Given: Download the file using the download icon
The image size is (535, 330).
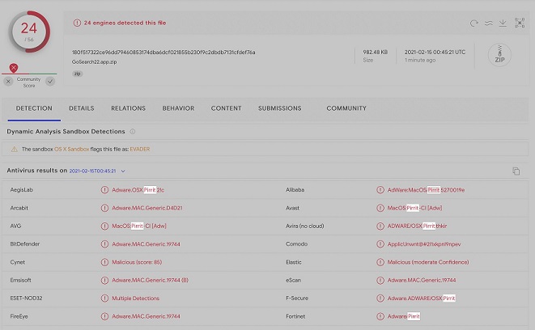Looking at the screenshot, I should coord(503,23).
